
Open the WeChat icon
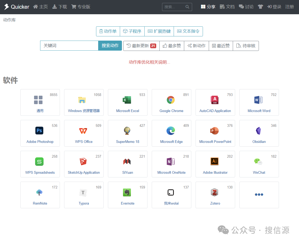[x=258, y=162]
